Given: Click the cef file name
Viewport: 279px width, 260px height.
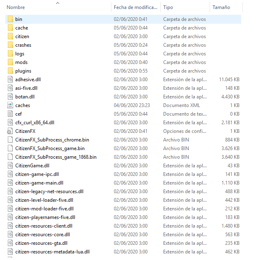Looking at the screenshot, I should coord(18,114).
